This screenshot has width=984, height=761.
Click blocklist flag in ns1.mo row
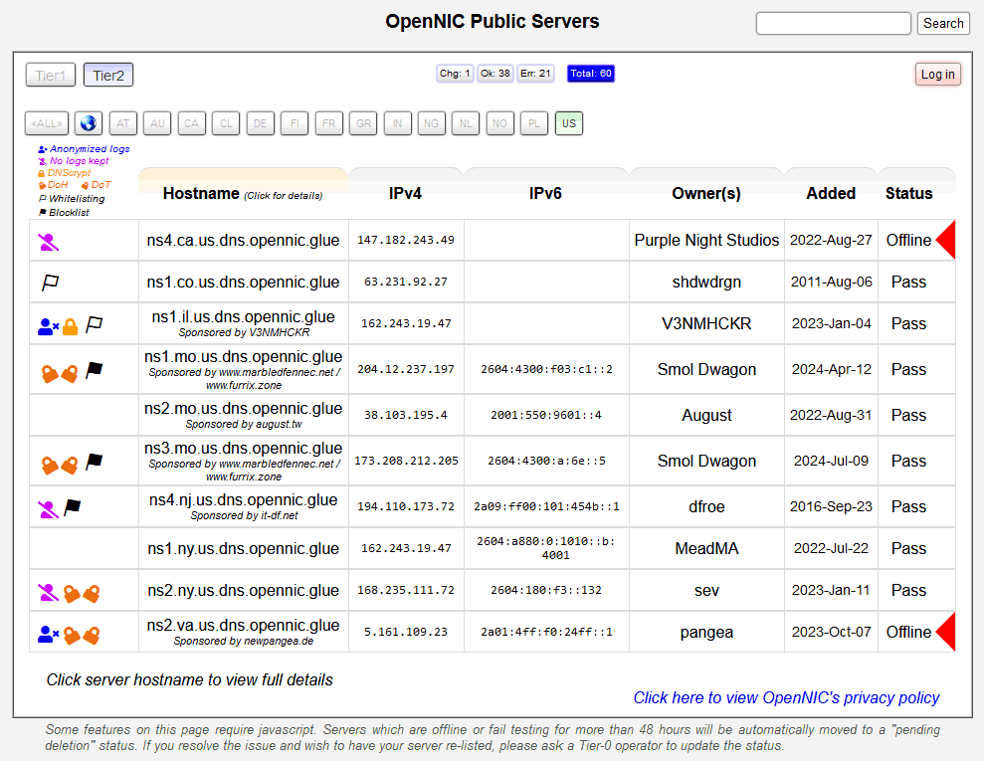(x=95, y=370)
